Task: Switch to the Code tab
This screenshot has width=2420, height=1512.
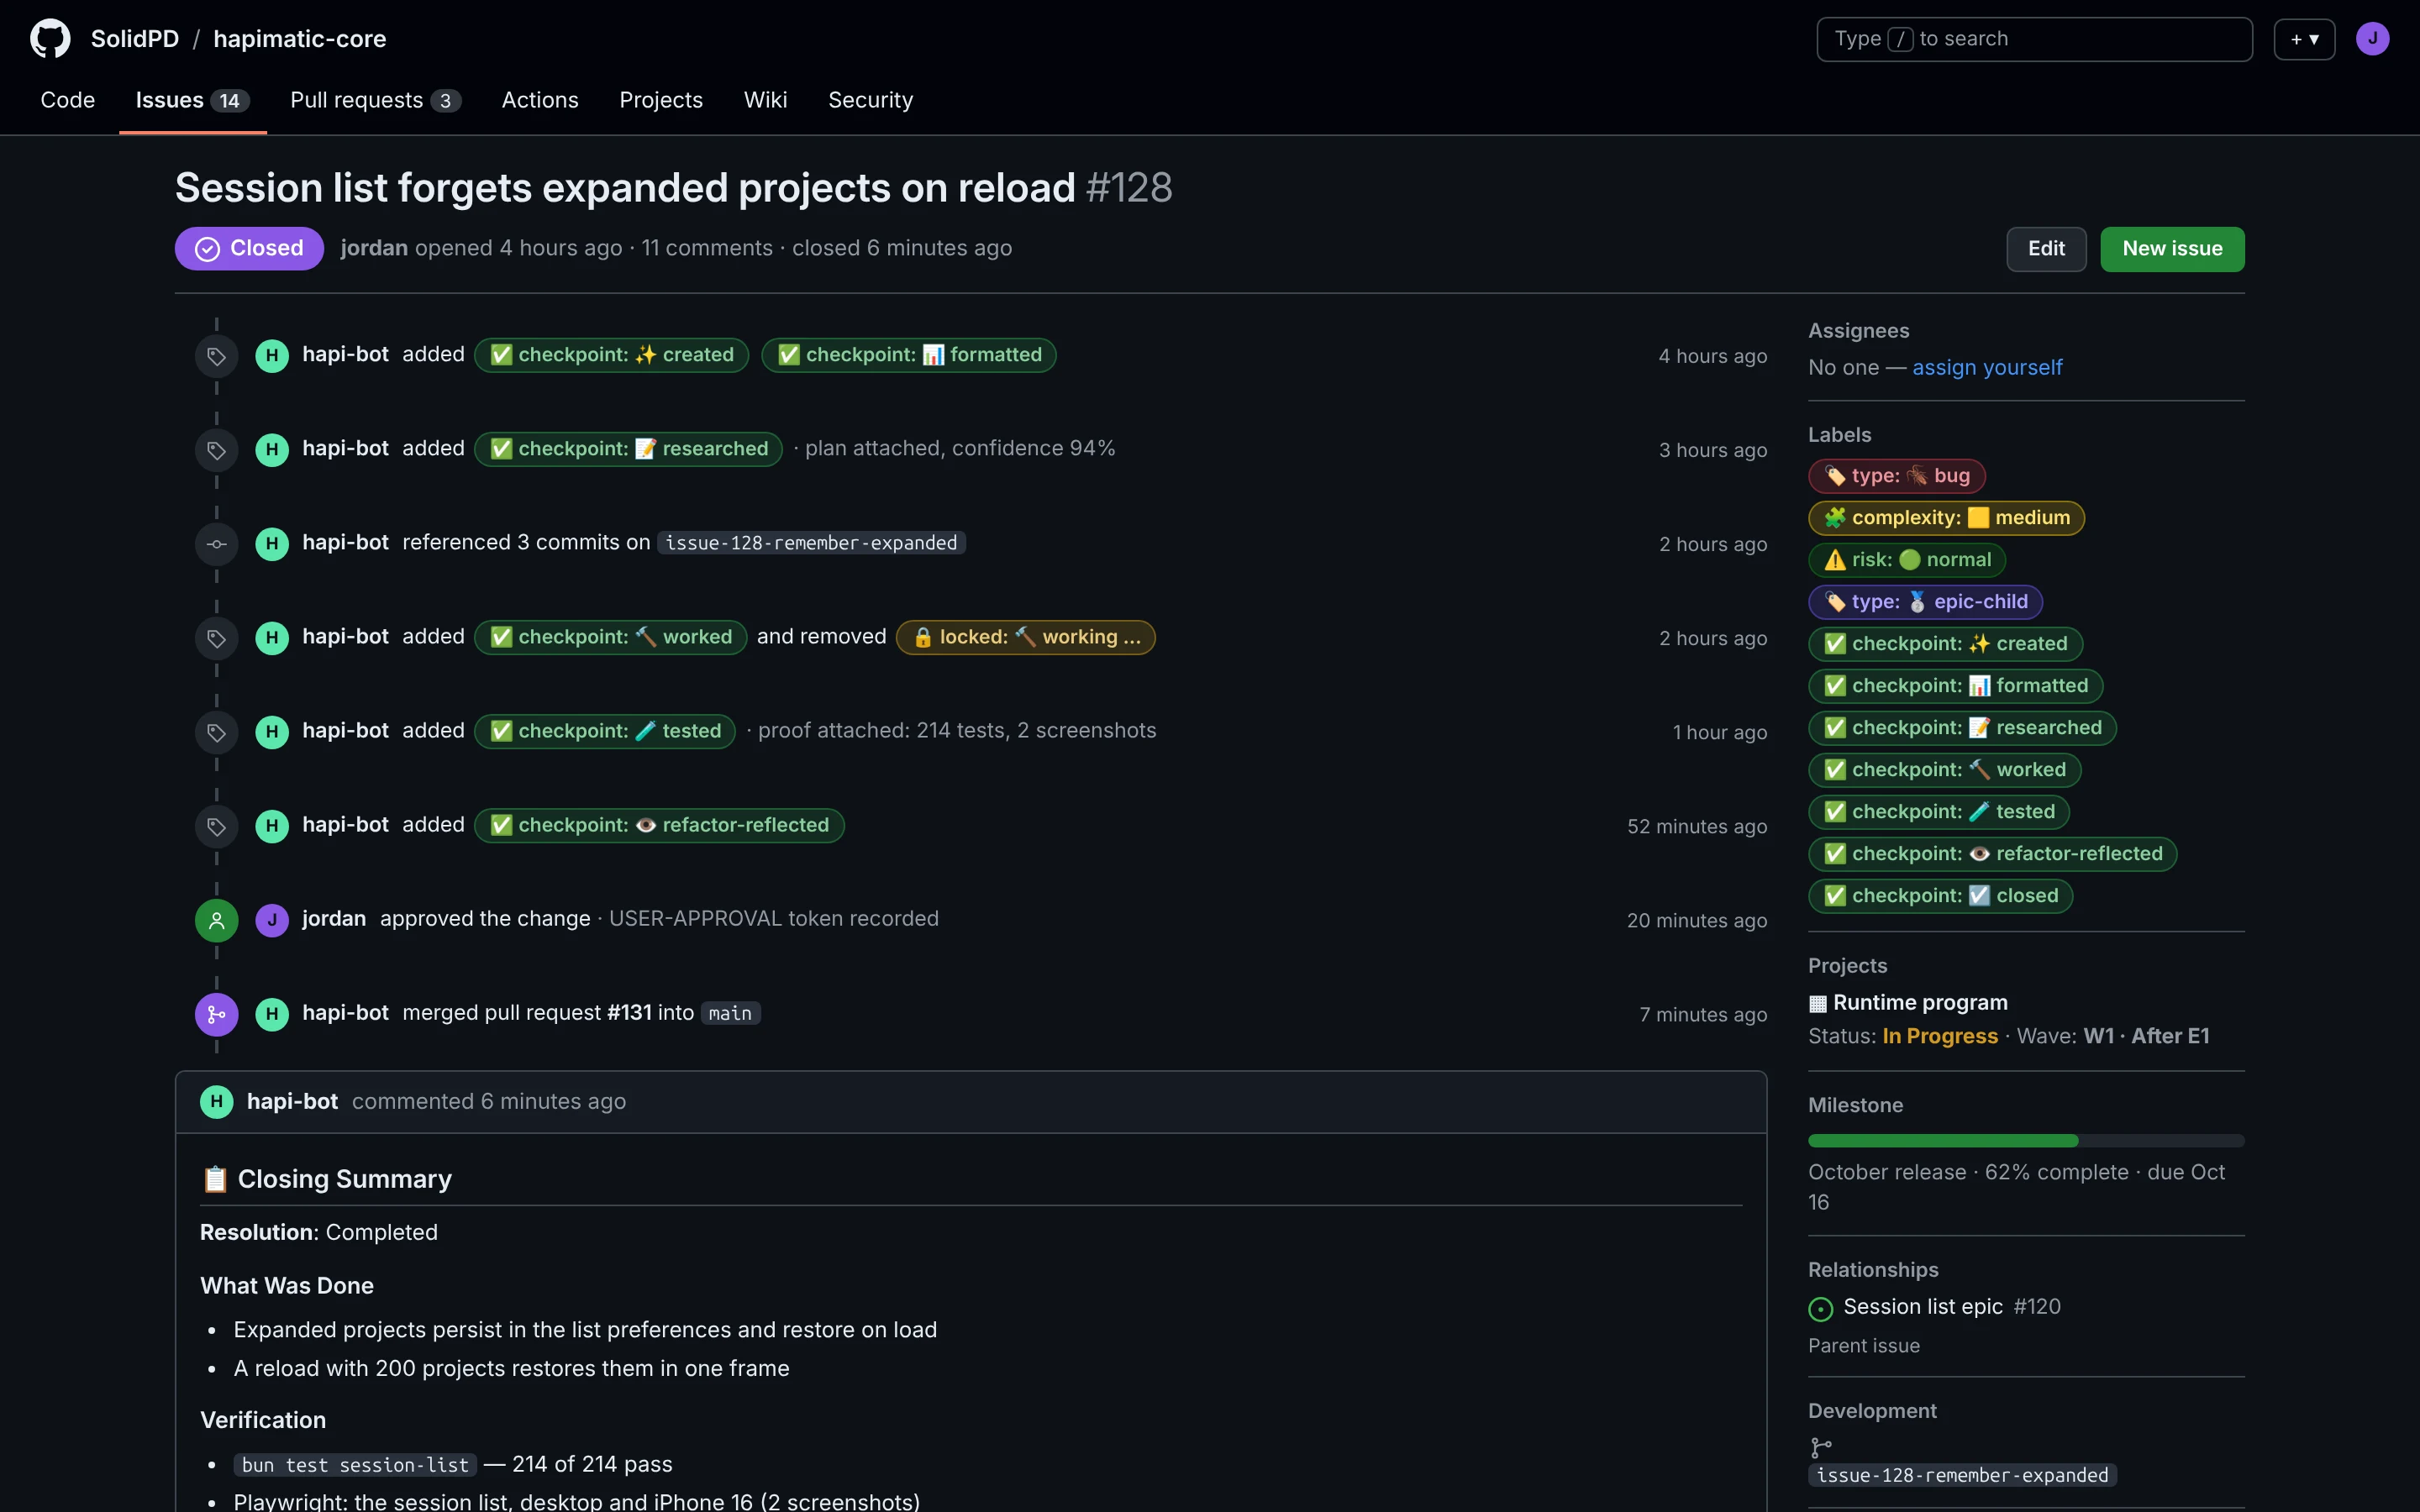Action: 68,100
